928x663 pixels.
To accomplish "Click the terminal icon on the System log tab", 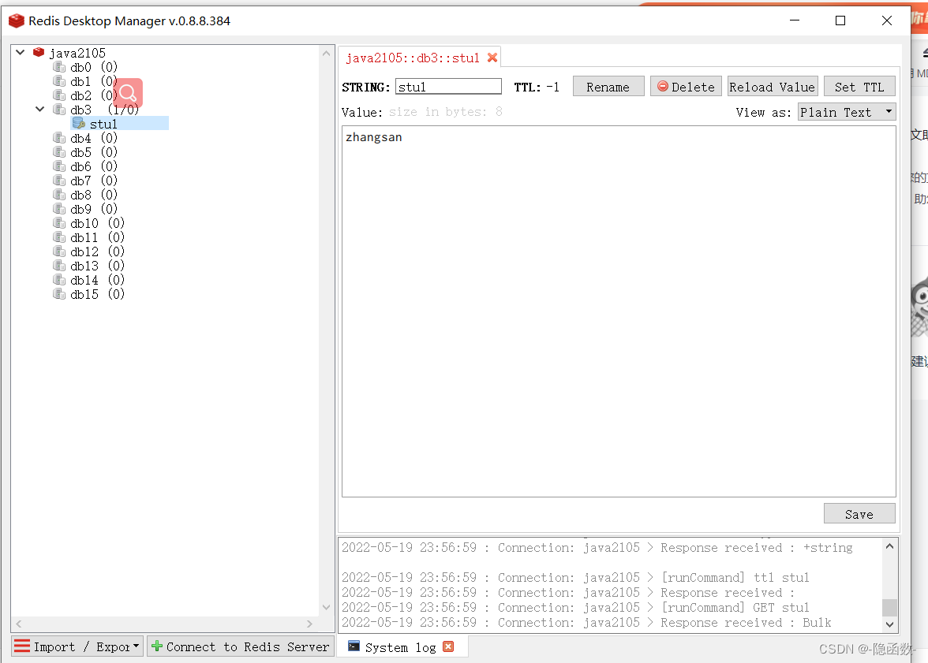I will tap(352, 646).
